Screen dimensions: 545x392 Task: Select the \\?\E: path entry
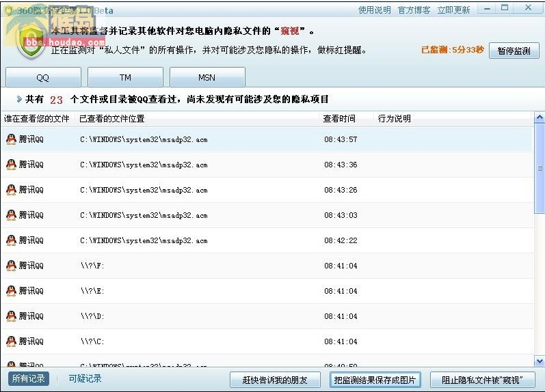(x=92, y=291)
